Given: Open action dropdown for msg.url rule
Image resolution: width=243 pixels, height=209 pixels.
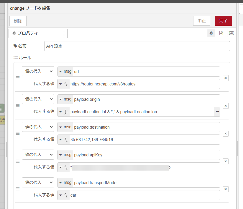Looking at the screenshot, I should 38,71.
